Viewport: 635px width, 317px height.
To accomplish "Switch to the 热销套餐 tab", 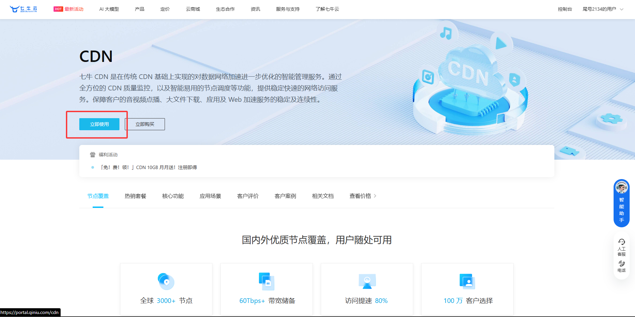I will click(x=135, y=196).
